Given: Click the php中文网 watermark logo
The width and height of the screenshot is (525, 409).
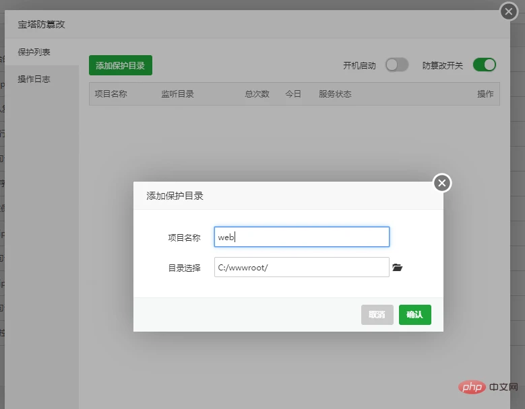Looking at the screenshot, I should pyautogui.click(x=488, y=387).
